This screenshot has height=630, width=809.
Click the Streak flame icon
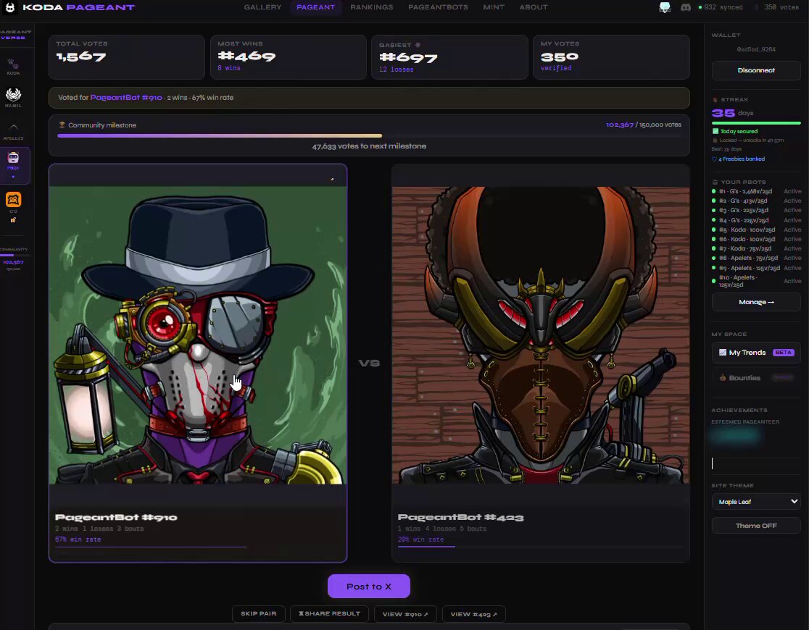click(x=715, y=99)
